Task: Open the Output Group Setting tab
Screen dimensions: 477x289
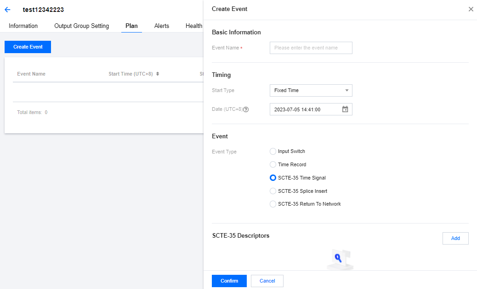Action: click(81, 26)
